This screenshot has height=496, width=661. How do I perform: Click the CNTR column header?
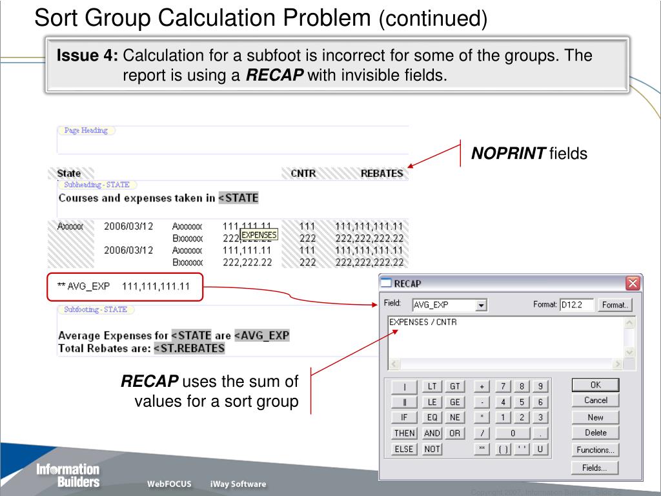(303, 173)
